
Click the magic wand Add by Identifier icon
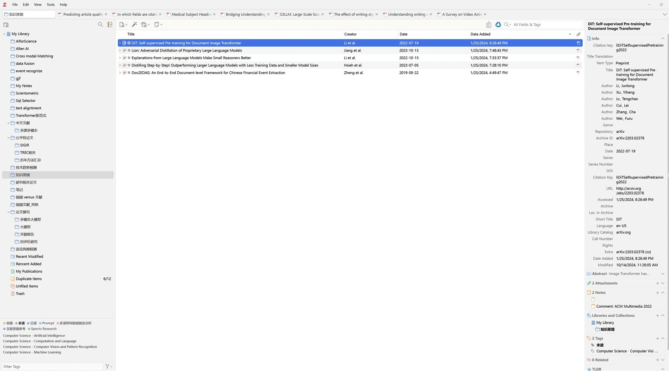coord(134,25)
